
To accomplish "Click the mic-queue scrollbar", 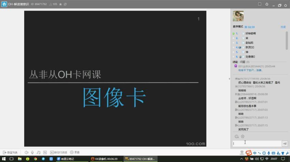I will (x=287, y=40).
